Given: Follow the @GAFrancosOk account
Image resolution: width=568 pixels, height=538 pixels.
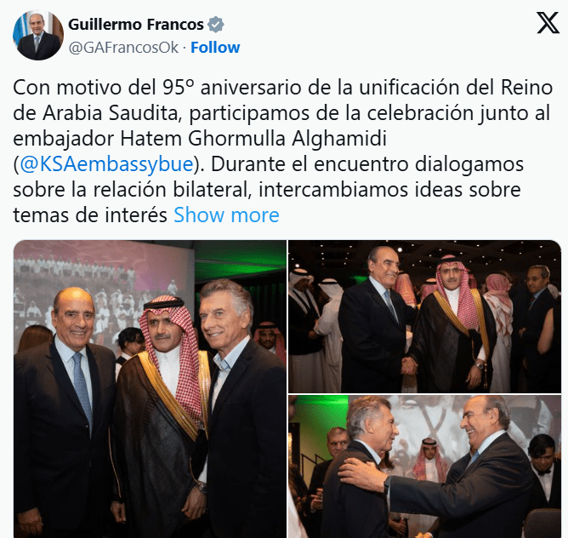Looking at the screenshot, I should [215, 48].
